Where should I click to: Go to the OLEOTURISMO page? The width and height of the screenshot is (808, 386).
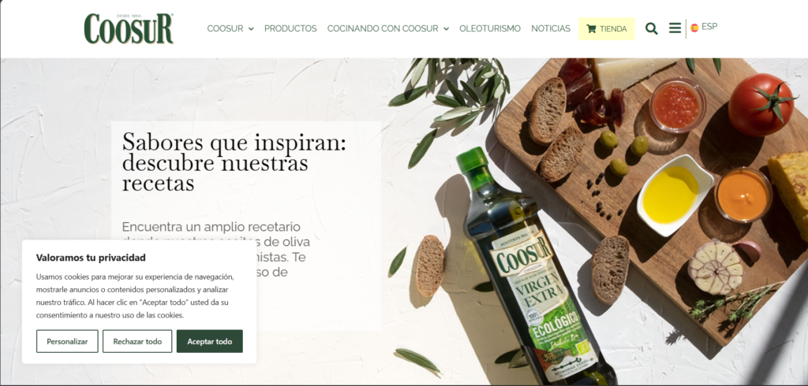[x=490, y=29]
